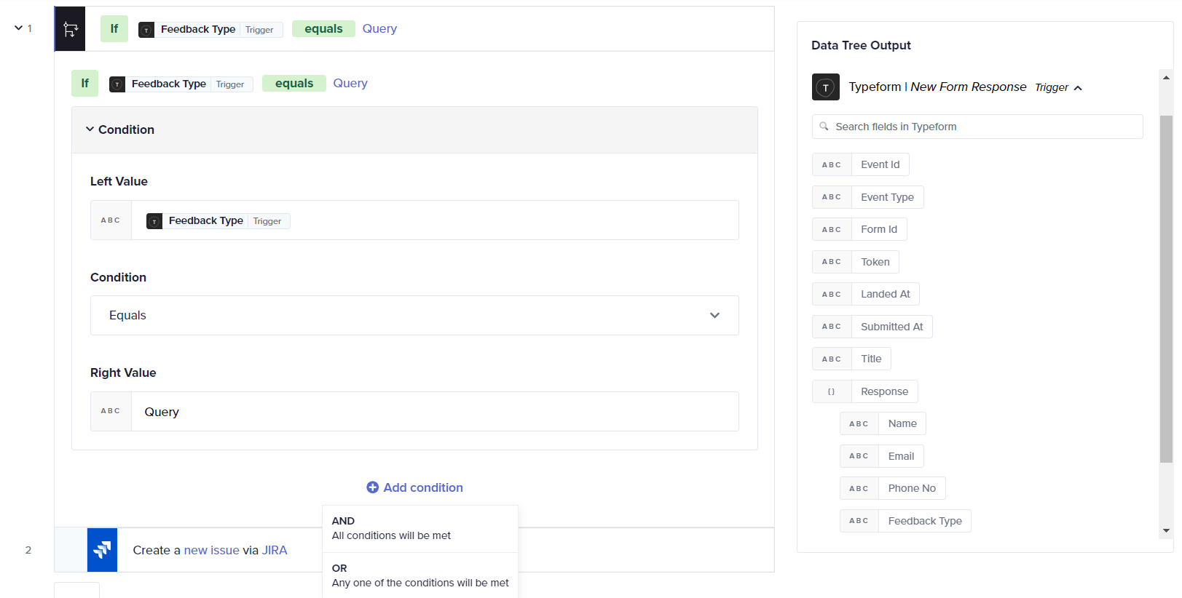
Task: Click the equals badge in the second If row
Action: [294, 84]
